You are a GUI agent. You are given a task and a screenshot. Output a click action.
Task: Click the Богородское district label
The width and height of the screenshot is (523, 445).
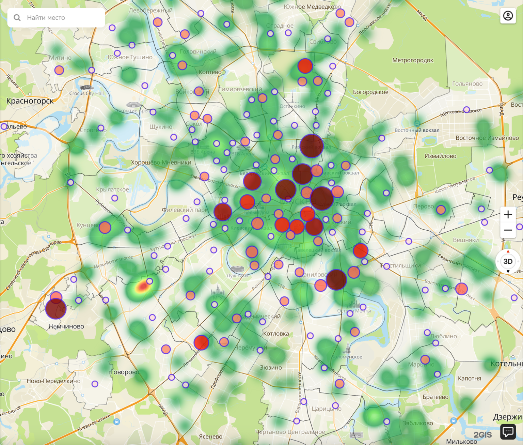pos(371,92)
